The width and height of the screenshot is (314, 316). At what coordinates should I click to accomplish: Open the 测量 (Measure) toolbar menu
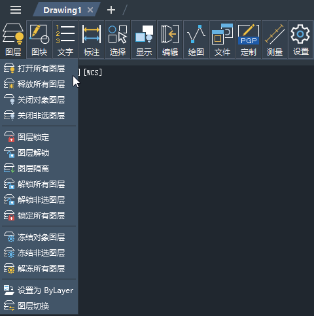pyautogui.click(x=275, y=39)
